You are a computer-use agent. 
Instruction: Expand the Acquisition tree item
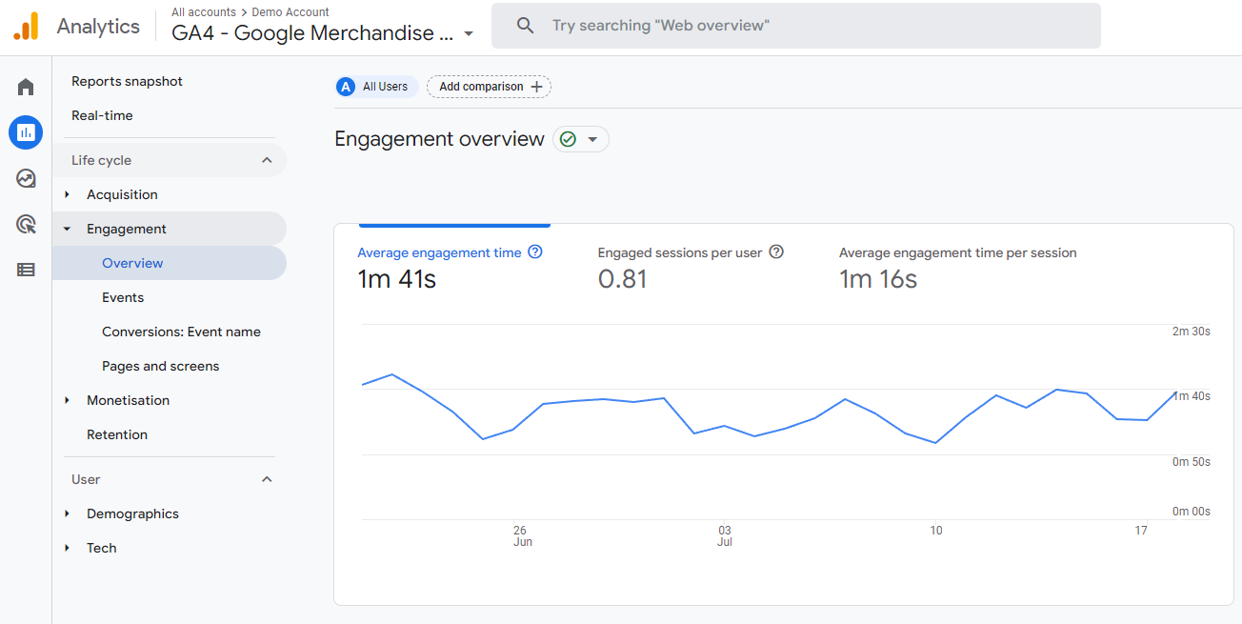(x=67, y=194)
